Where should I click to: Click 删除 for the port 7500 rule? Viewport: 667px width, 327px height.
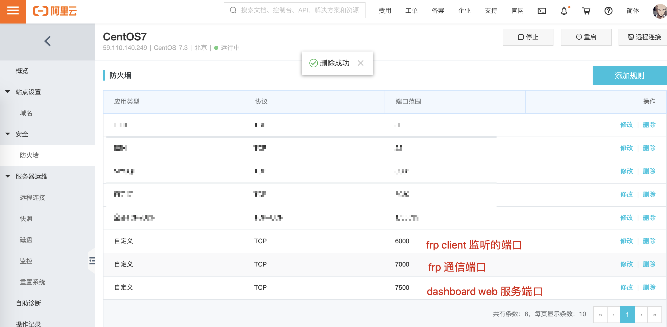649,287
